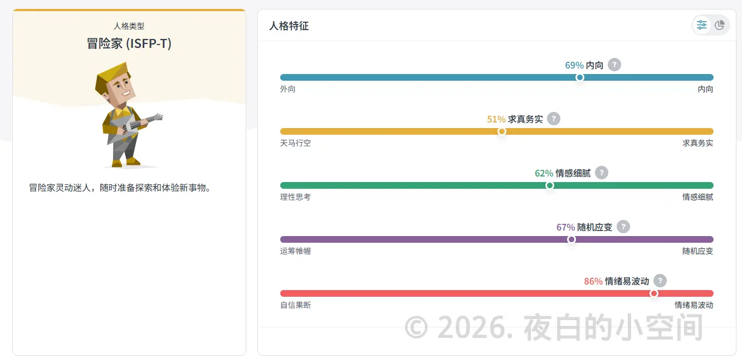Open the help icon next to 69% 内向
This screenshot has height=363, width=742.
tap(614, 65)
